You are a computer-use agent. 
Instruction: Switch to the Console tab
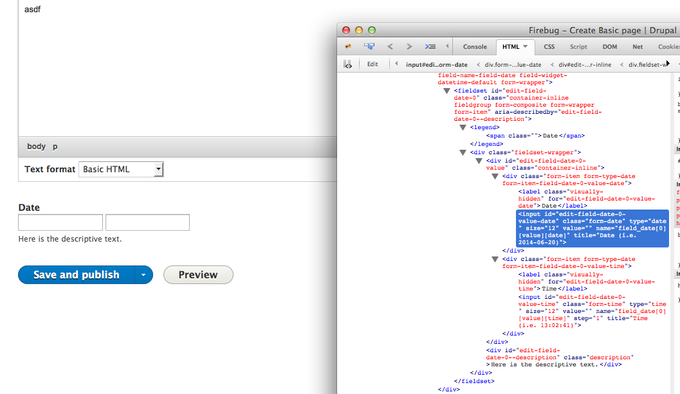pyautogui.click(x=475, y=47)
